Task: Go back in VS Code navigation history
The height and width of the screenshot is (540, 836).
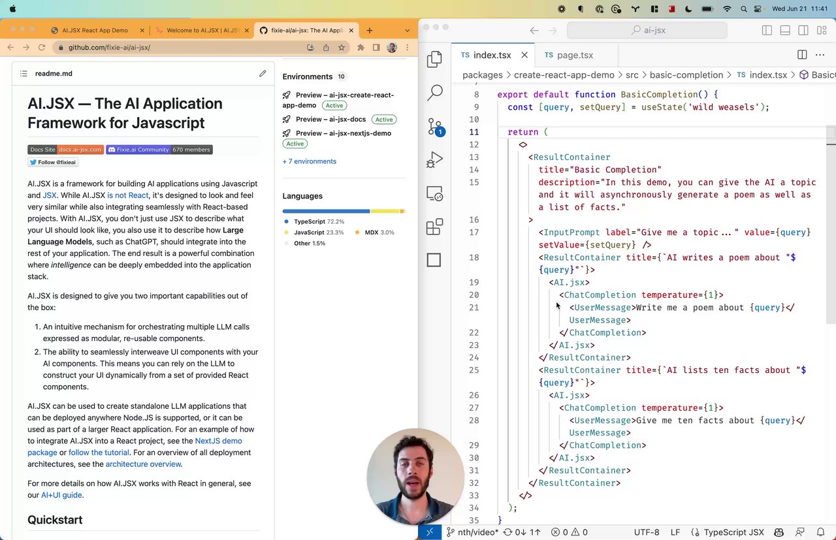Action: (x=534, y=30)
